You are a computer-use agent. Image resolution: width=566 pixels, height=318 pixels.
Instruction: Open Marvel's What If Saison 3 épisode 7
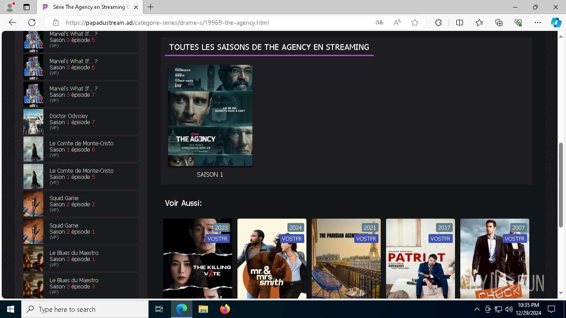point(81,95)
